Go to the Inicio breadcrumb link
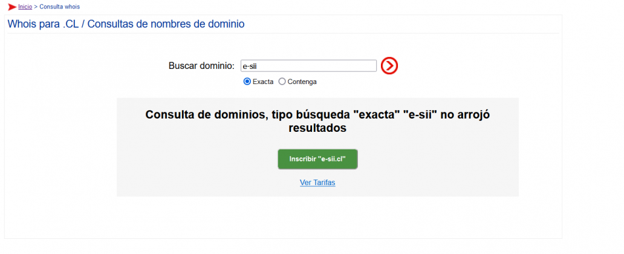The height and width of the screenshot is (254, 624). [x=25, y=7]
